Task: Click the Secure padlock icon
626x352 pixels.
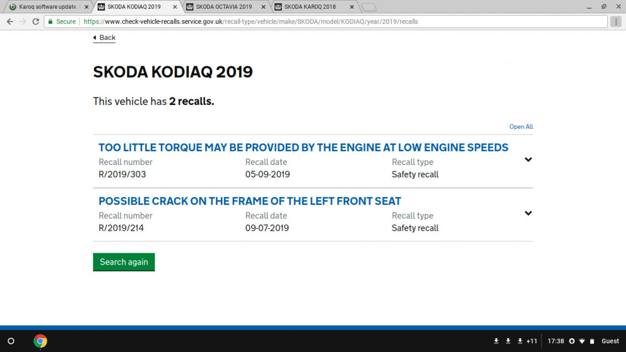Action: tap(50, 21)
